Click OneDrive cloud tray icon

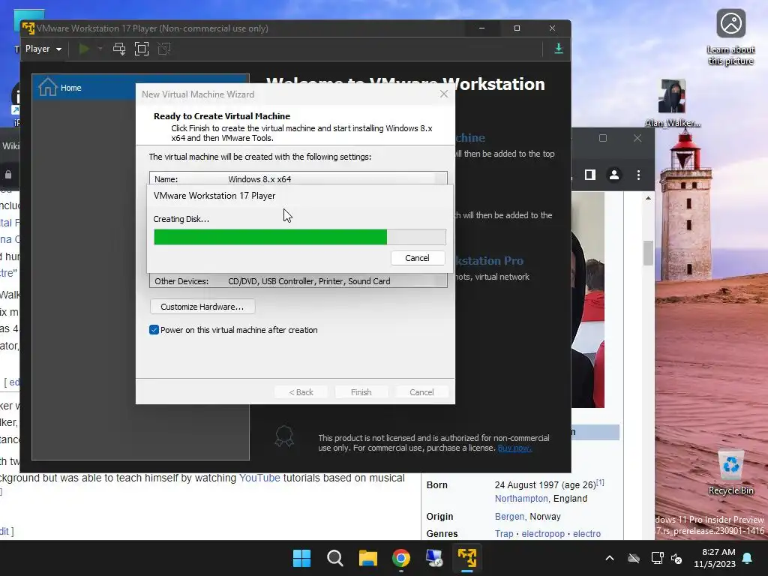(x=634, y=558)
